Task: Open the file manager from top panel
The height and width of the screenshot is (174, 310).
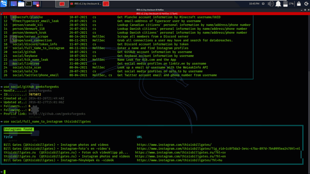Action: (x=21, y=4)
